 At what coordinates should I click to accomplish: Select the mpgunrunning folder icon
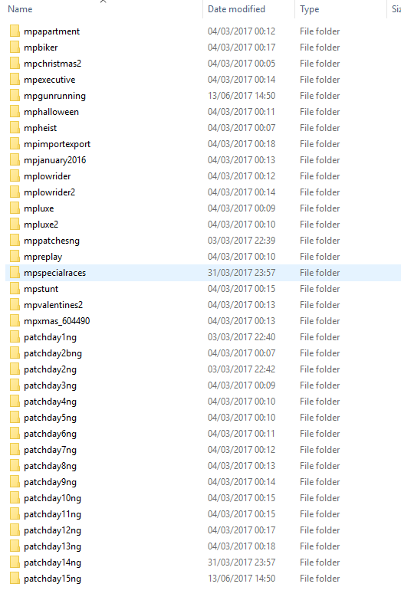point(15,96)
